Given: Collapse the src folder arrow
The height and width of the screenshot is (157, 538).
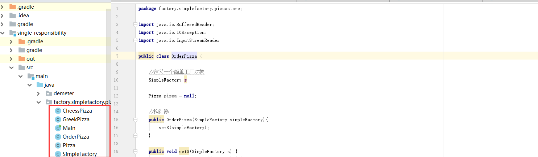Looking at the screenshot, I should pos(12,67).
